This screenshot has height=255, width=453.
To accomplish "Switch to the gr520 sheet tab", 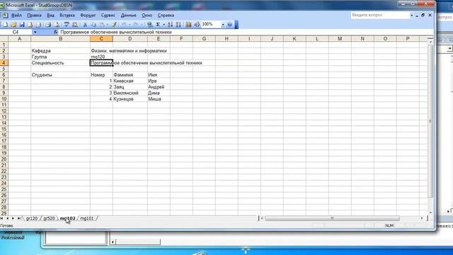I will pyautogui.click(x=49, y=218).
